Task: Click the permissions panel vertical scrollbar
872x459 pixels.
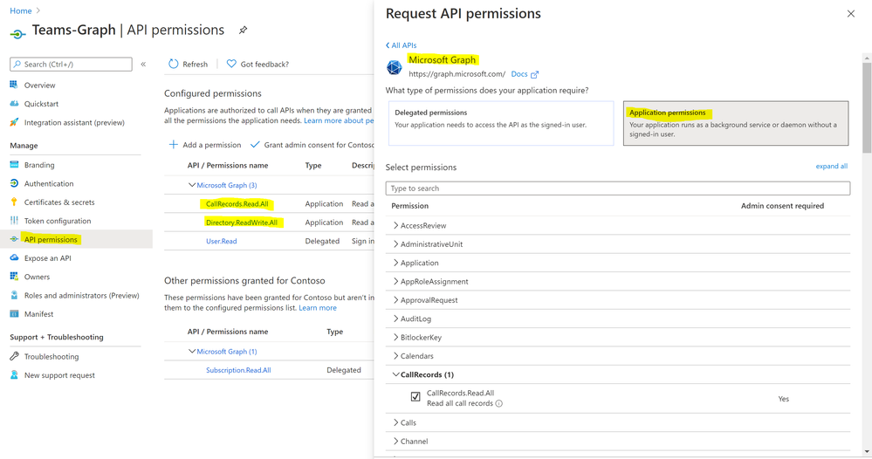Action: point(867,105)
